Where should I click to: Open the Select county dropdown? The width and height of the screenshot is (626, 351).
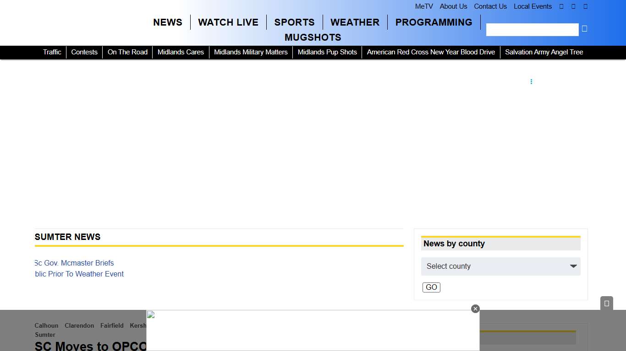(500, 266)
